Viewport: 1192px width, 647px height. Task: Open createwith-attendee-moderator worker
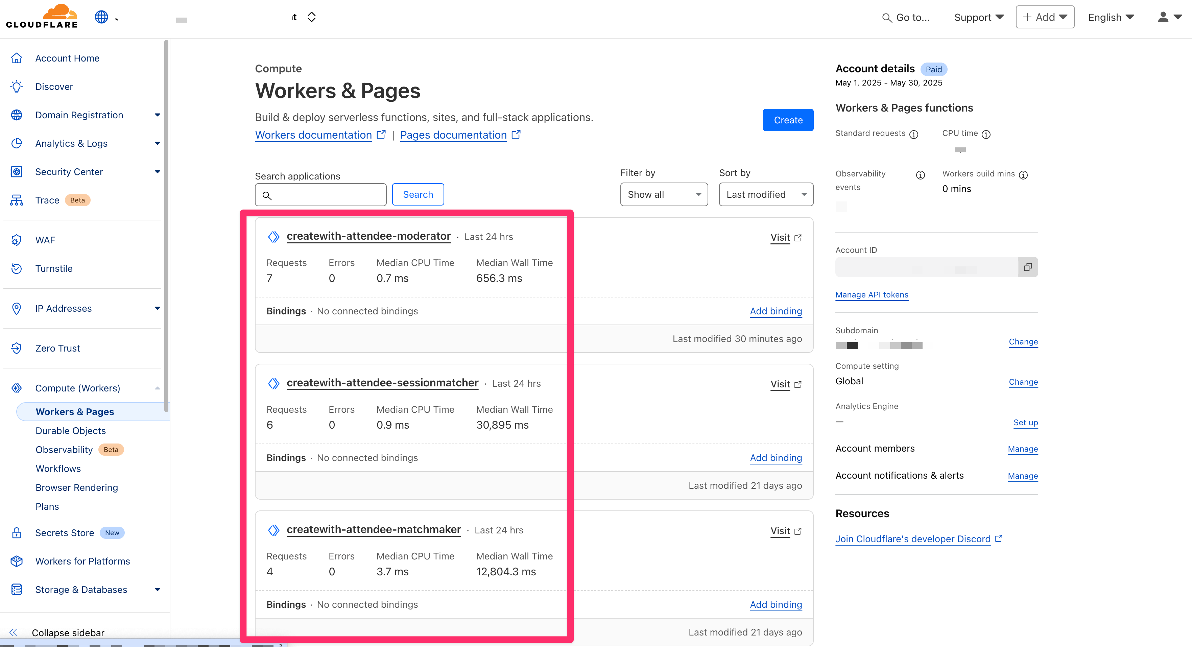(368, 236)
